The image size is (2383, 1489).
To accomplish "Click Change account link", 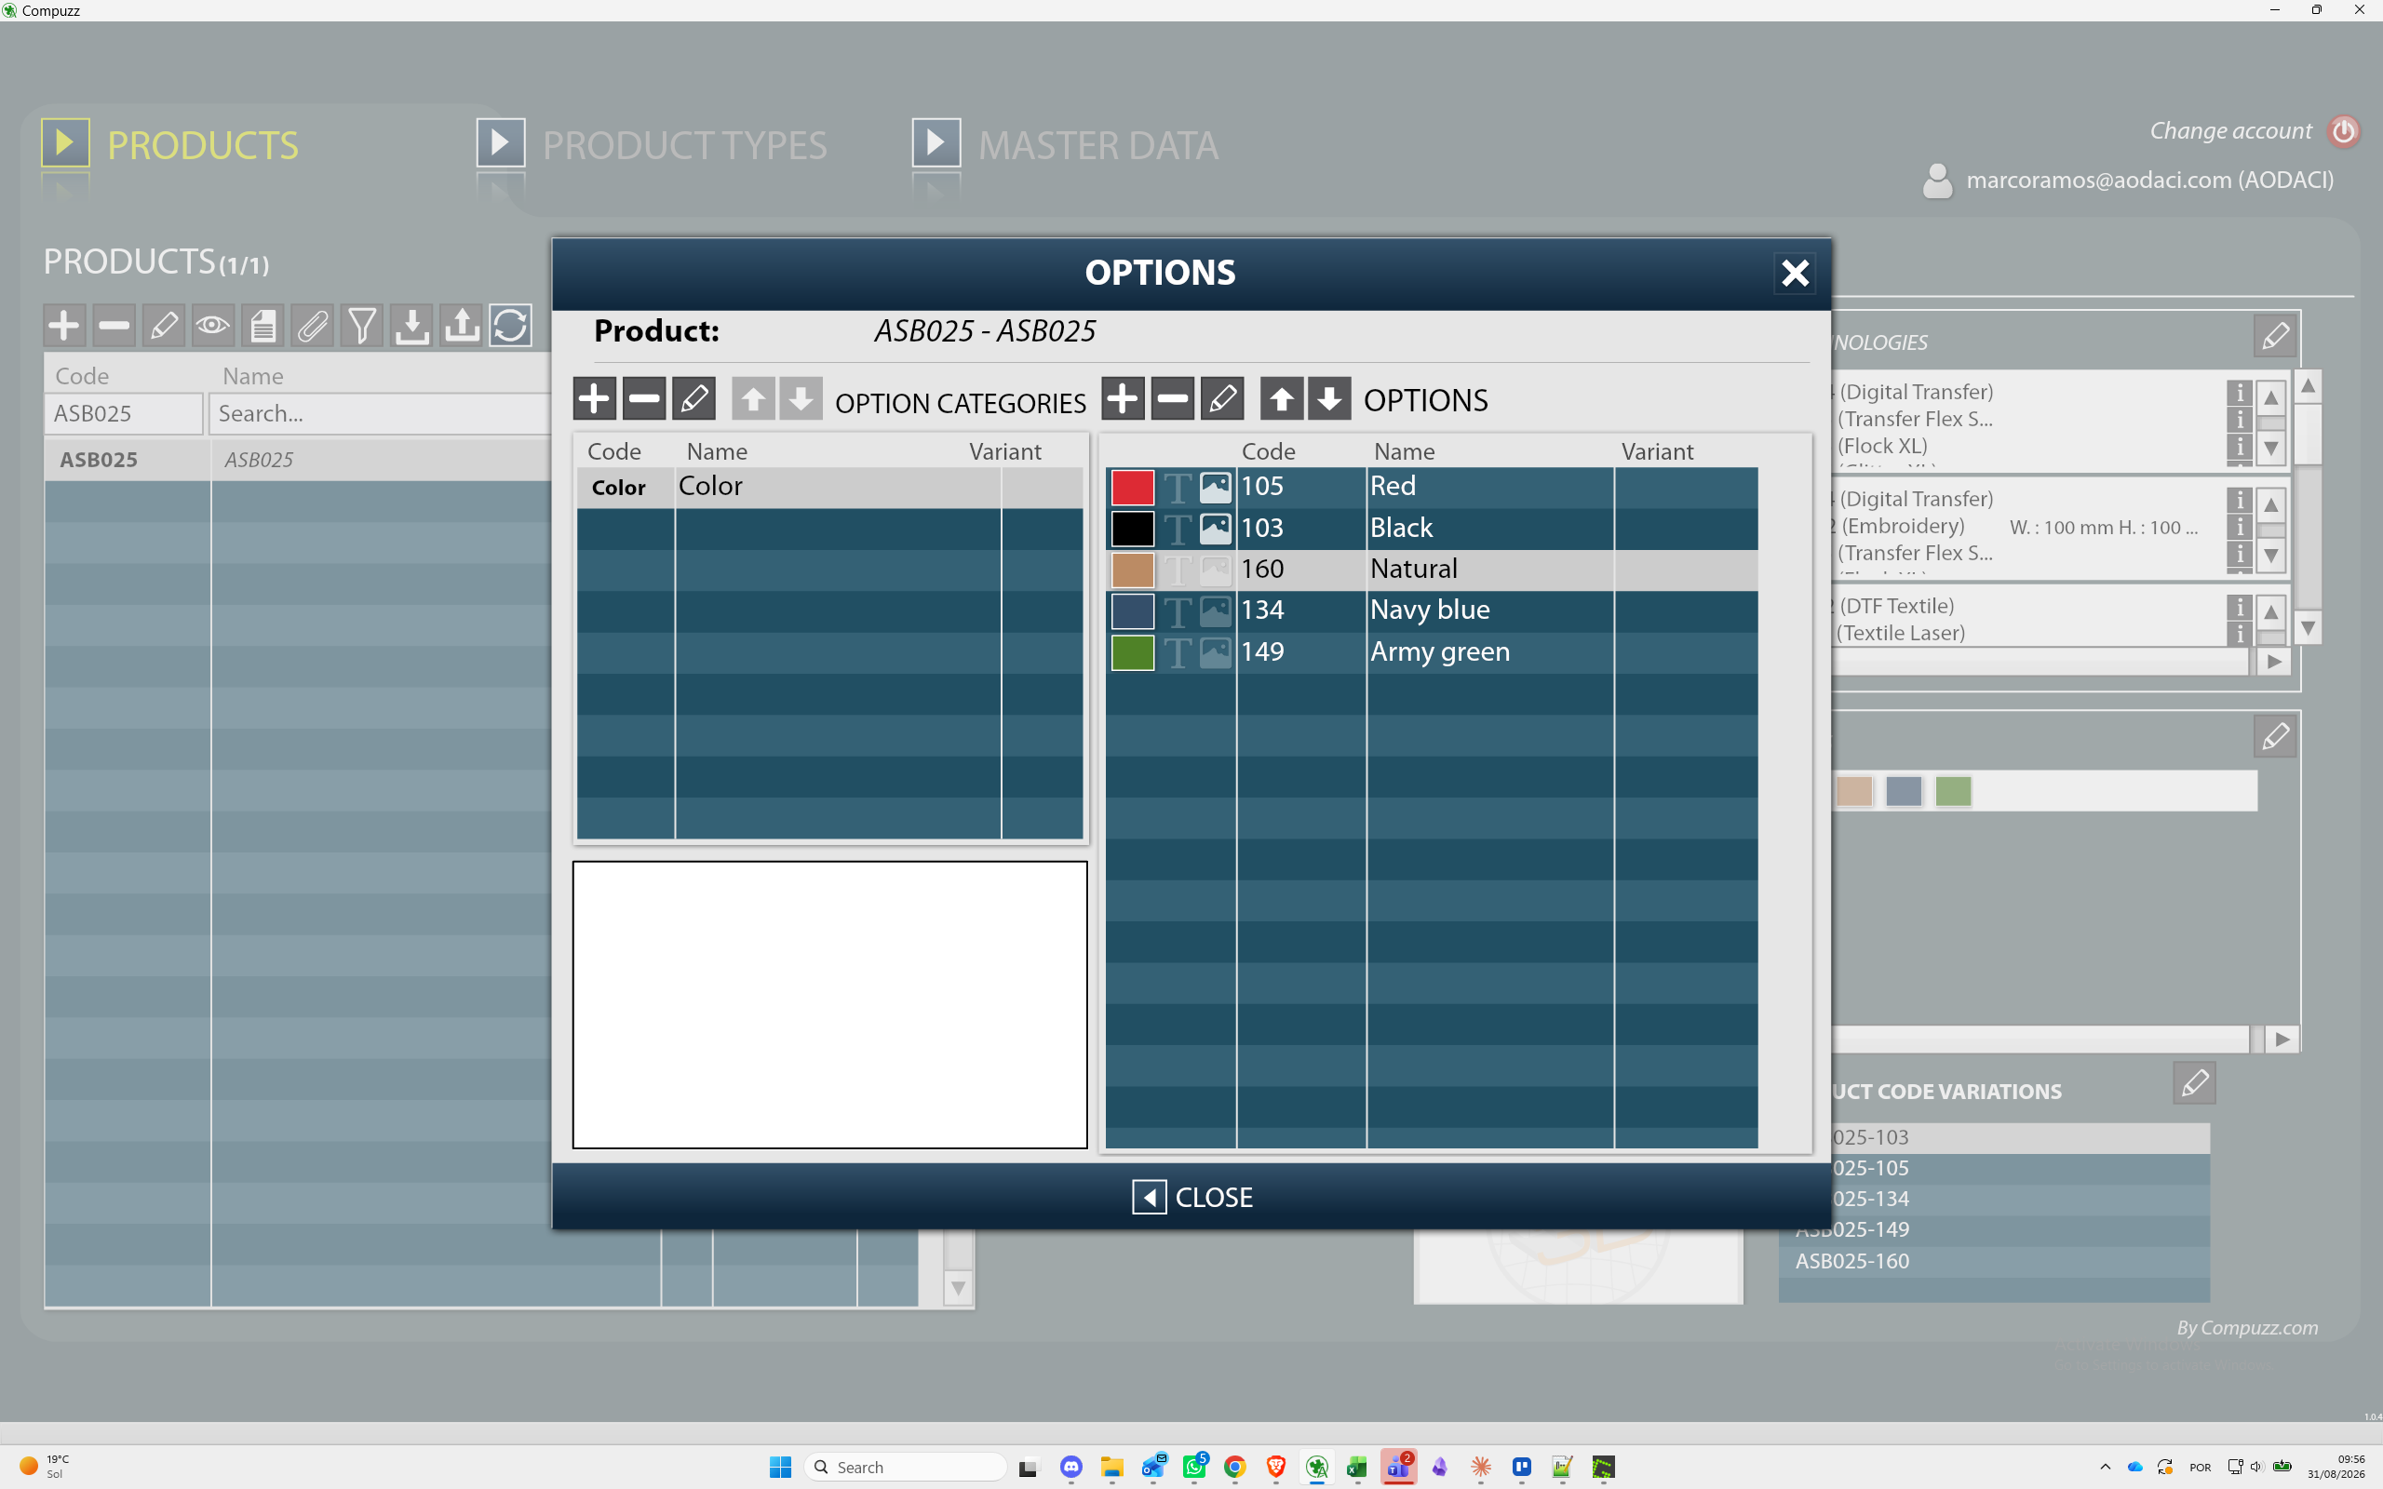I will tap(2230, 131).
